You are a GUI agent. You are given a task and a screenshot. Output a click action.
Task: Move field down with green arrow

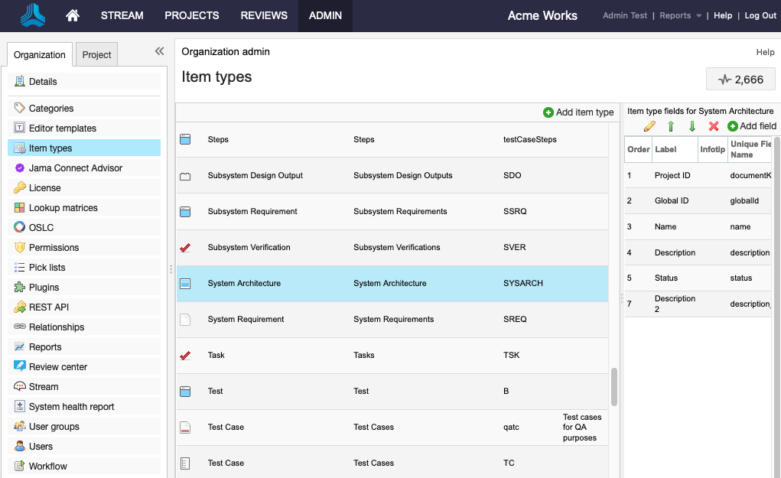click(x=692, y=126)
